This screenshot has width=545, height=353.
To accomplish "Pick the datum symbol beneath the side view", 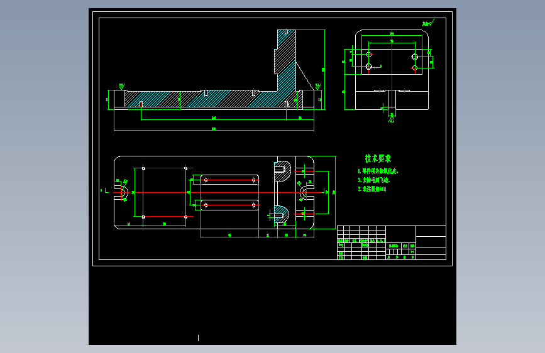I will 392,117.
